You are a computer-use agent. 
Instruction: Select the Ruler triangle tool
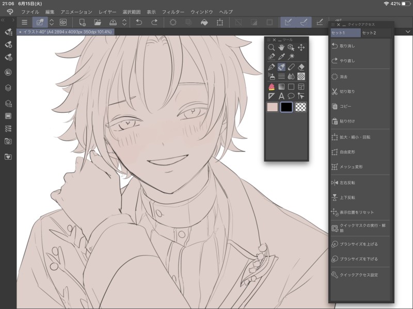272,96
